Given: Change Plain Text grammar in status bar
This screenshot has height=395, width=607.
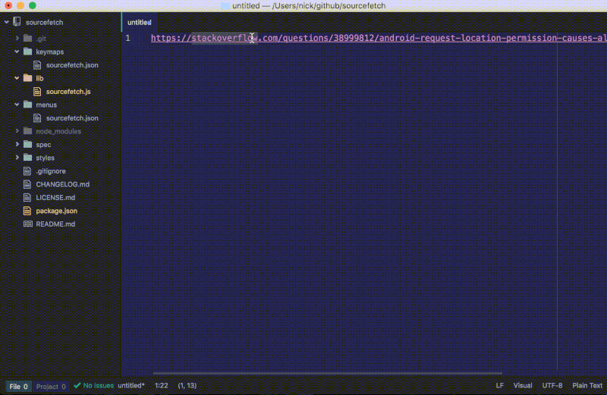Looking at the screenshot, I should [x=587, y=386].
